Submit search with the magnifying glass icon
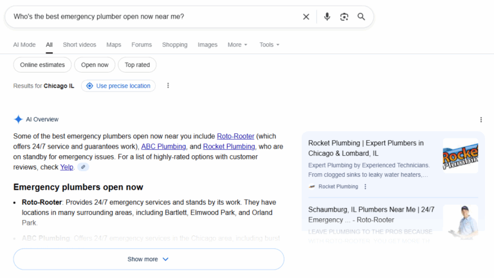494x278 pixels. pyautogui.click(x=361, y=17)
